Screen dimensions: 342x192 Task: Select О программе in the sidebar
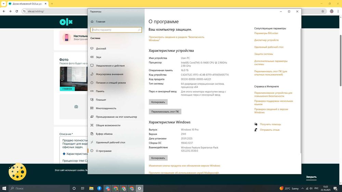101,151
